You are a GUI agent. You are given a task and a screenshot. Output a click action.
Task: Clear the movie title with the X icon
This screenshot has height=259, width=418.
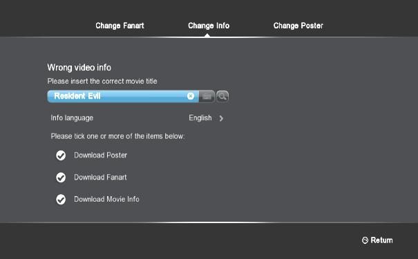[191, 96]
